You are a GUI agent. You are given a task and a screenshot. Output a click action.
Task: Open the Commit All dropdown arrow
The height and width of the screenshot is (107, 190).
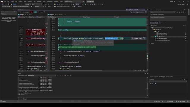[x=157, y=23]
